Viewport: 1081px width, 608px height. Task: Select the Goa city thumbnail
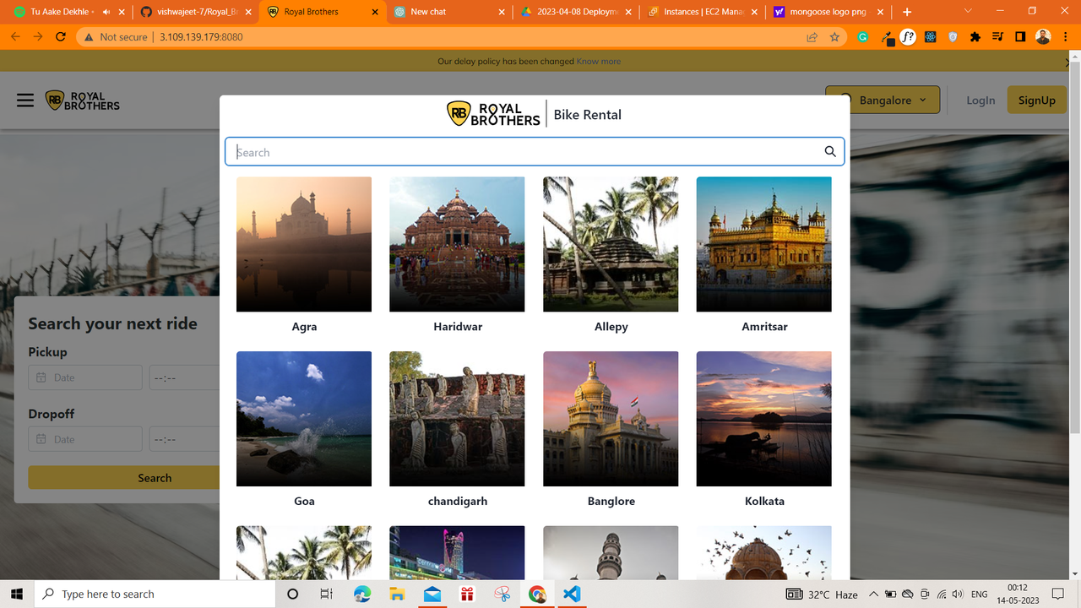[x=304, y=419]
